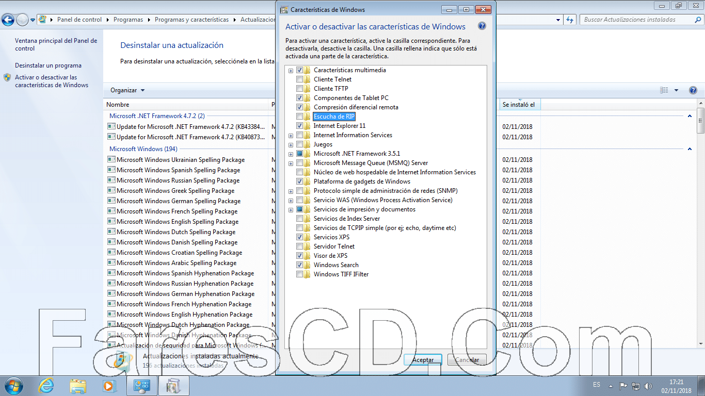
Task: Collapse the Microsoft .NET Framework 4.7.2 group
Action: (690, 116)
